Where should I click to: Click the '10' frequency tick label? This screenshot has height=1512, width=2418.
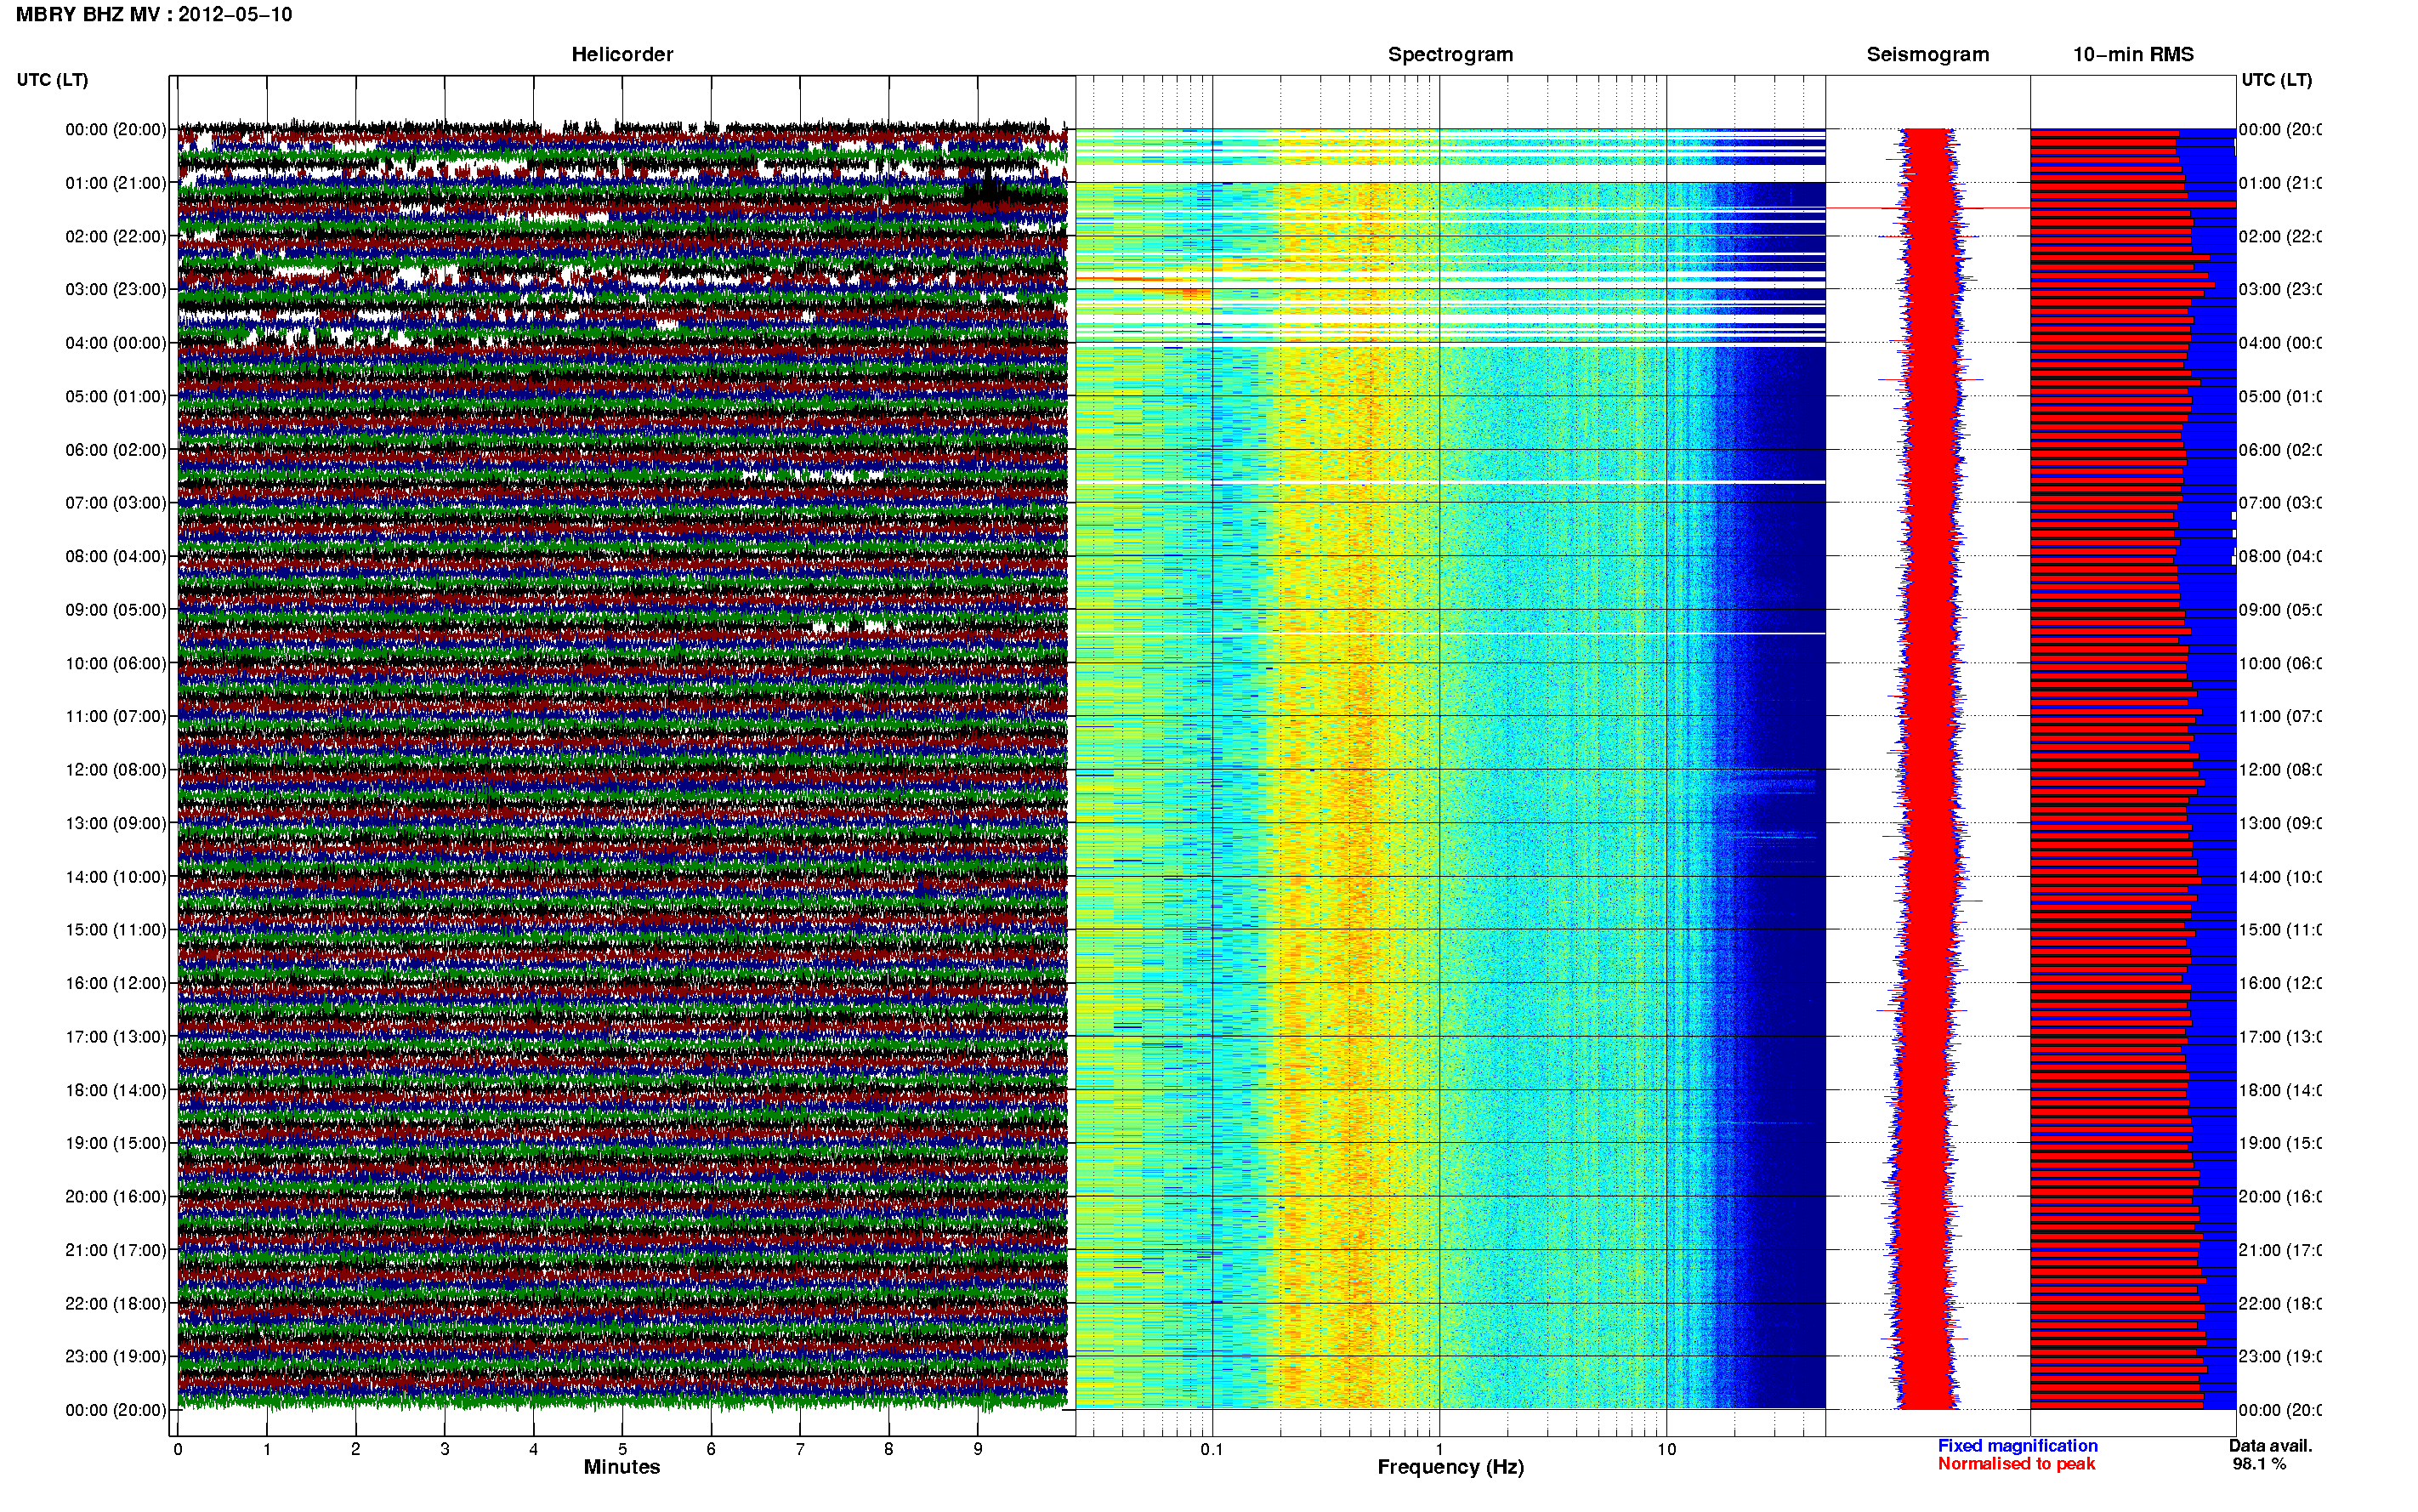click(x=1666, y=1449)
